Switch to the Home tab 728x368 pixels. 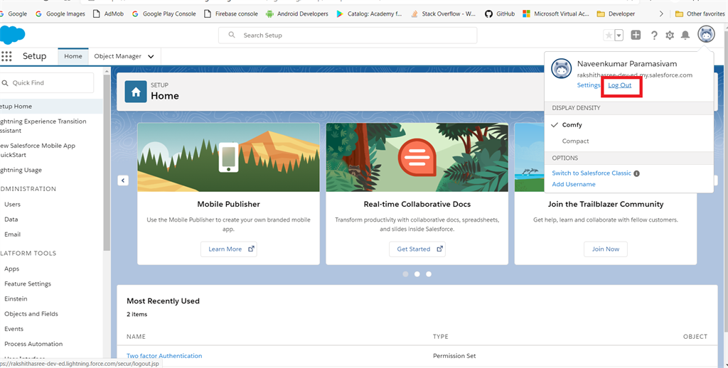click(x=73, y=56)
